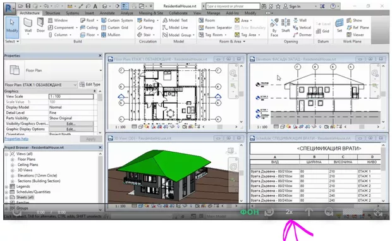
Task: Collapse the Views (all) node
Action: pyautogui.click(x=6, y=154)
